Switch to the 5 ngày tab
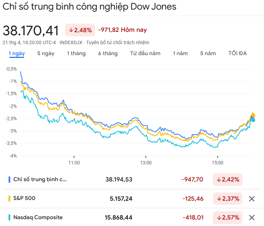The image size is (264, 226). [x=46, y=53]
